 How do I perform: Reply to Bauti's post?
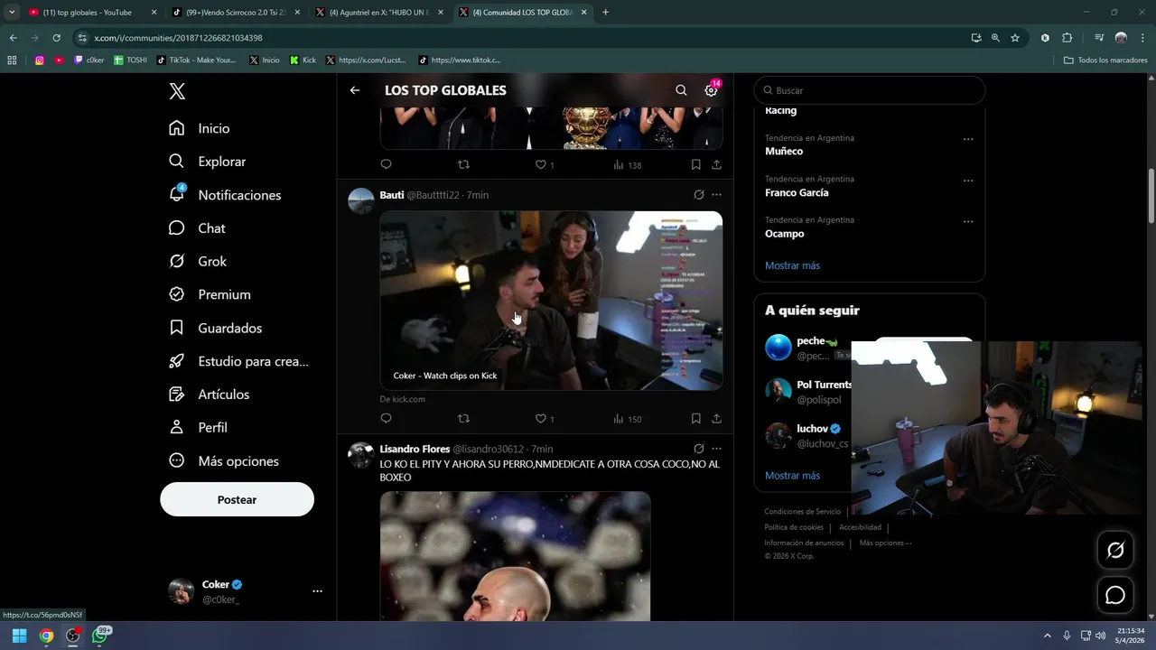pyautogui.click(x=386, y=419)
